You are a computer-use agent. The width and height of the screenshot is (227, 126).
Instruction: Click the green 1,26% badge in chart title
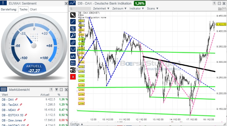[x=140, y=3]
